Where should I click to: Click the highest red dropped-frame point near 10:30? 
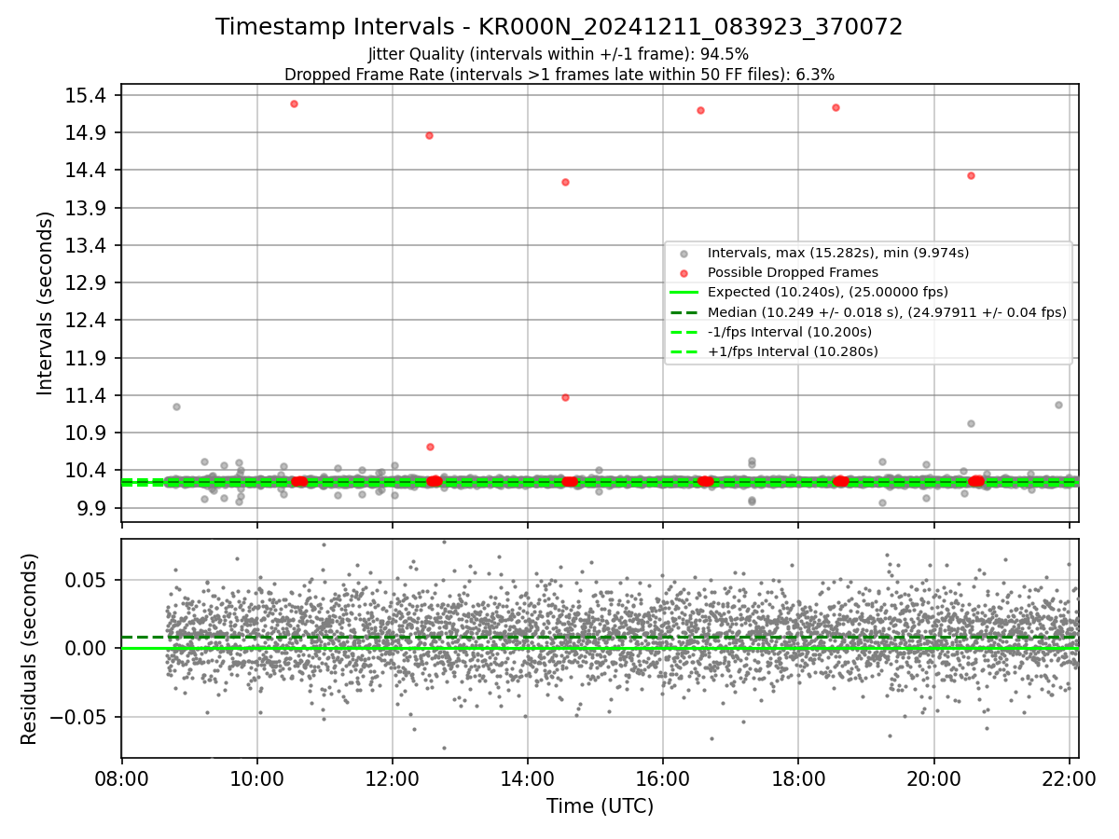(294, 103)
